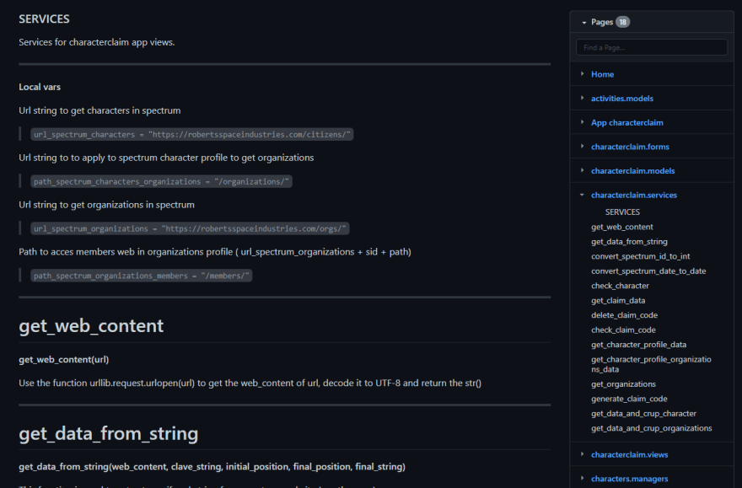Open the activities.models wiki page
The image size is (742, 488).
(x=621, y=99)
